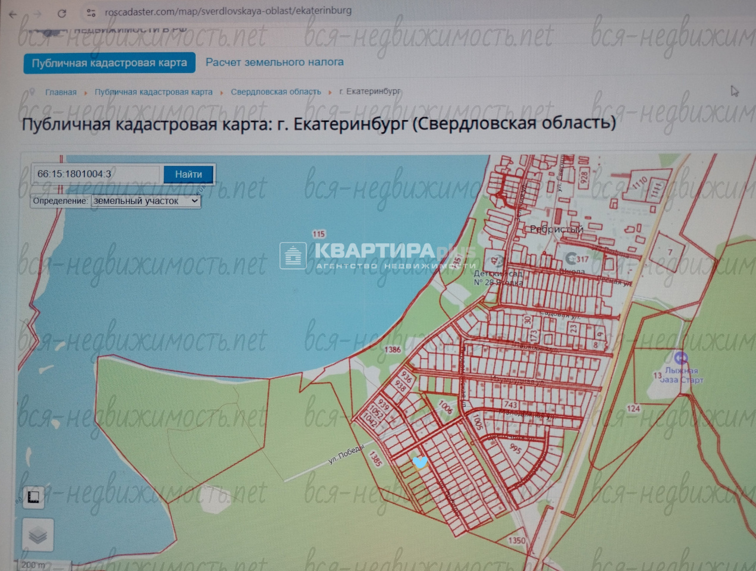Click the browser back arrow
The image size is (756, 571).
pos(13,14)
